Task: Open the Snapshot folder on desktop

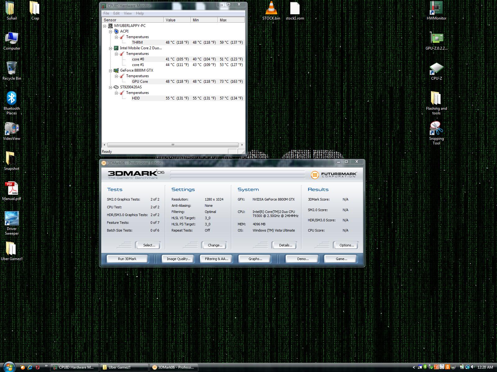Action: click(12, 161)
